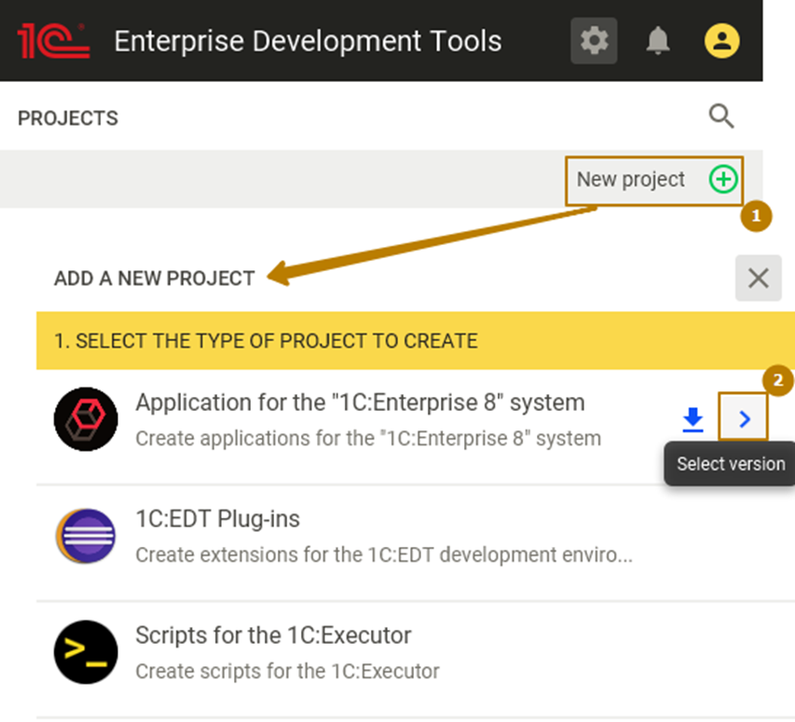Search projects with the magnifier icon
795x722 pixels.
(x=721, y=116)
